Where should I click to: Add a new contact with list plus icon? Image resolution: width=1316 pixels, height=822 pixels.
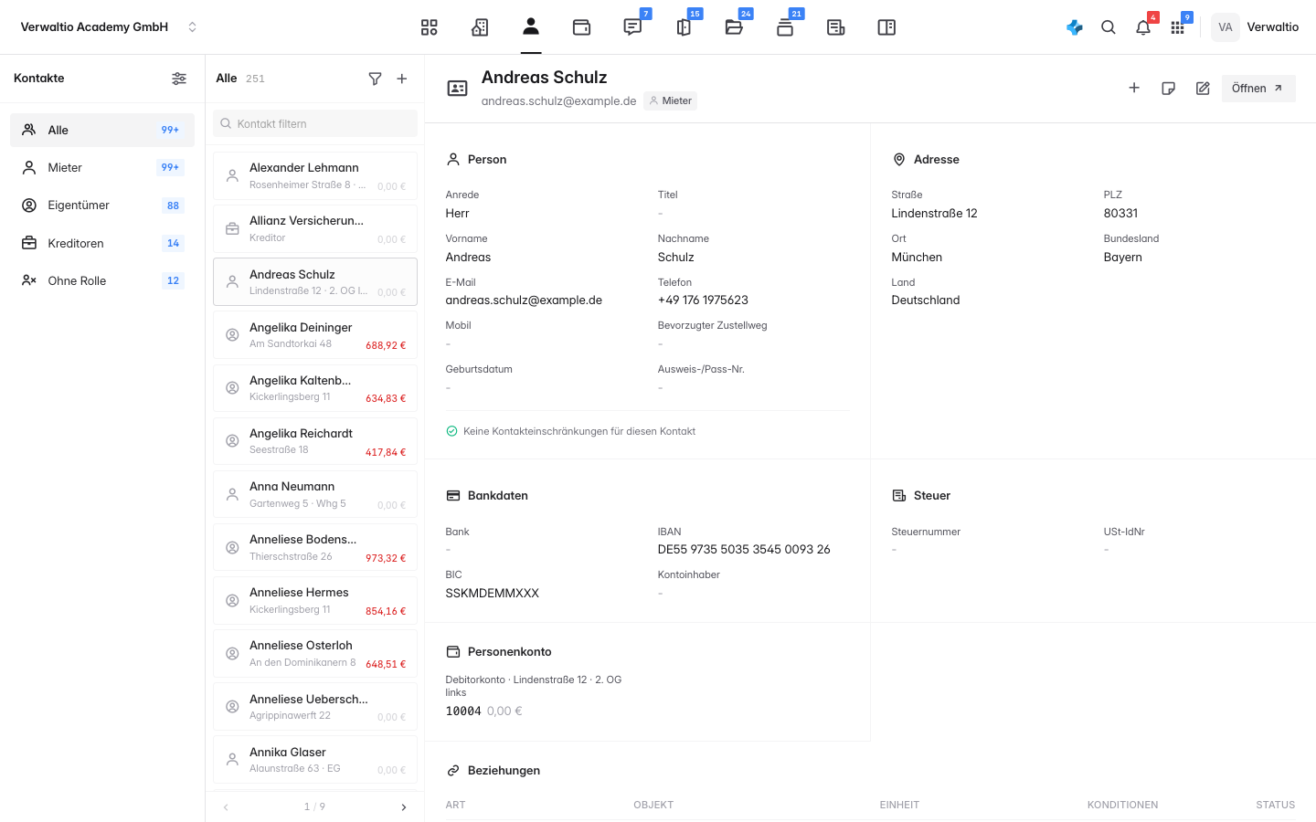(x=402, y=79)
